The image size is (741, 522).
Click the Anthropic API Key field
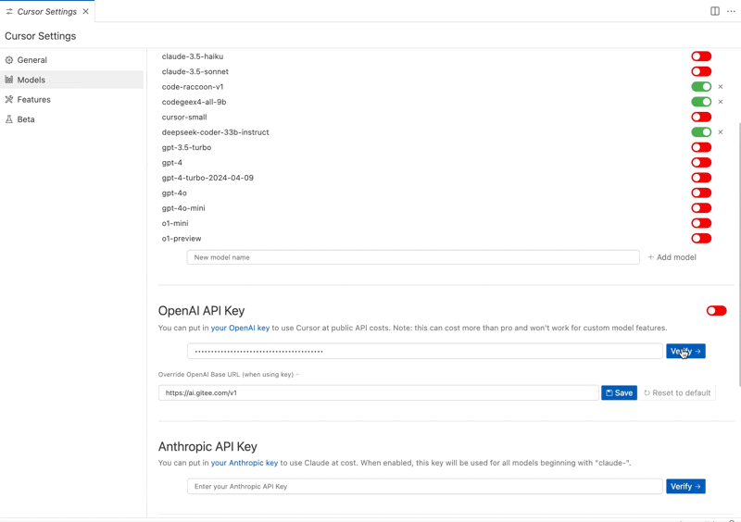(x=424, y=487)
